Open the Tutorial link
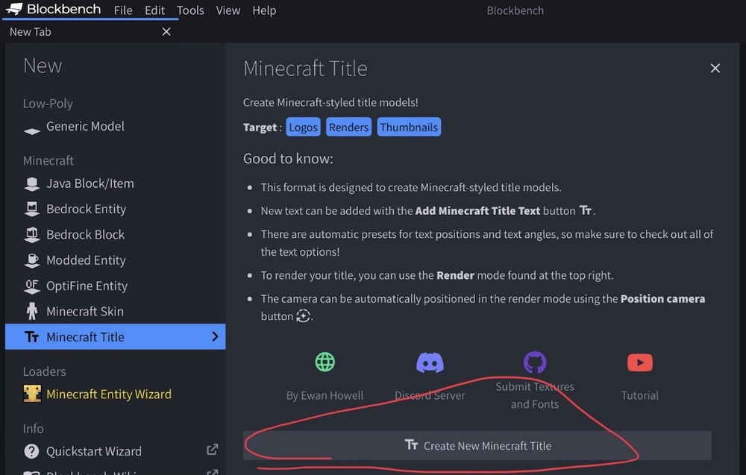The width and height of the screenshot is (746, 475). [640, 396]
